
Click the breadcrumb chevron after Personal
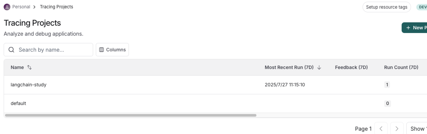[x=34, y=7]
